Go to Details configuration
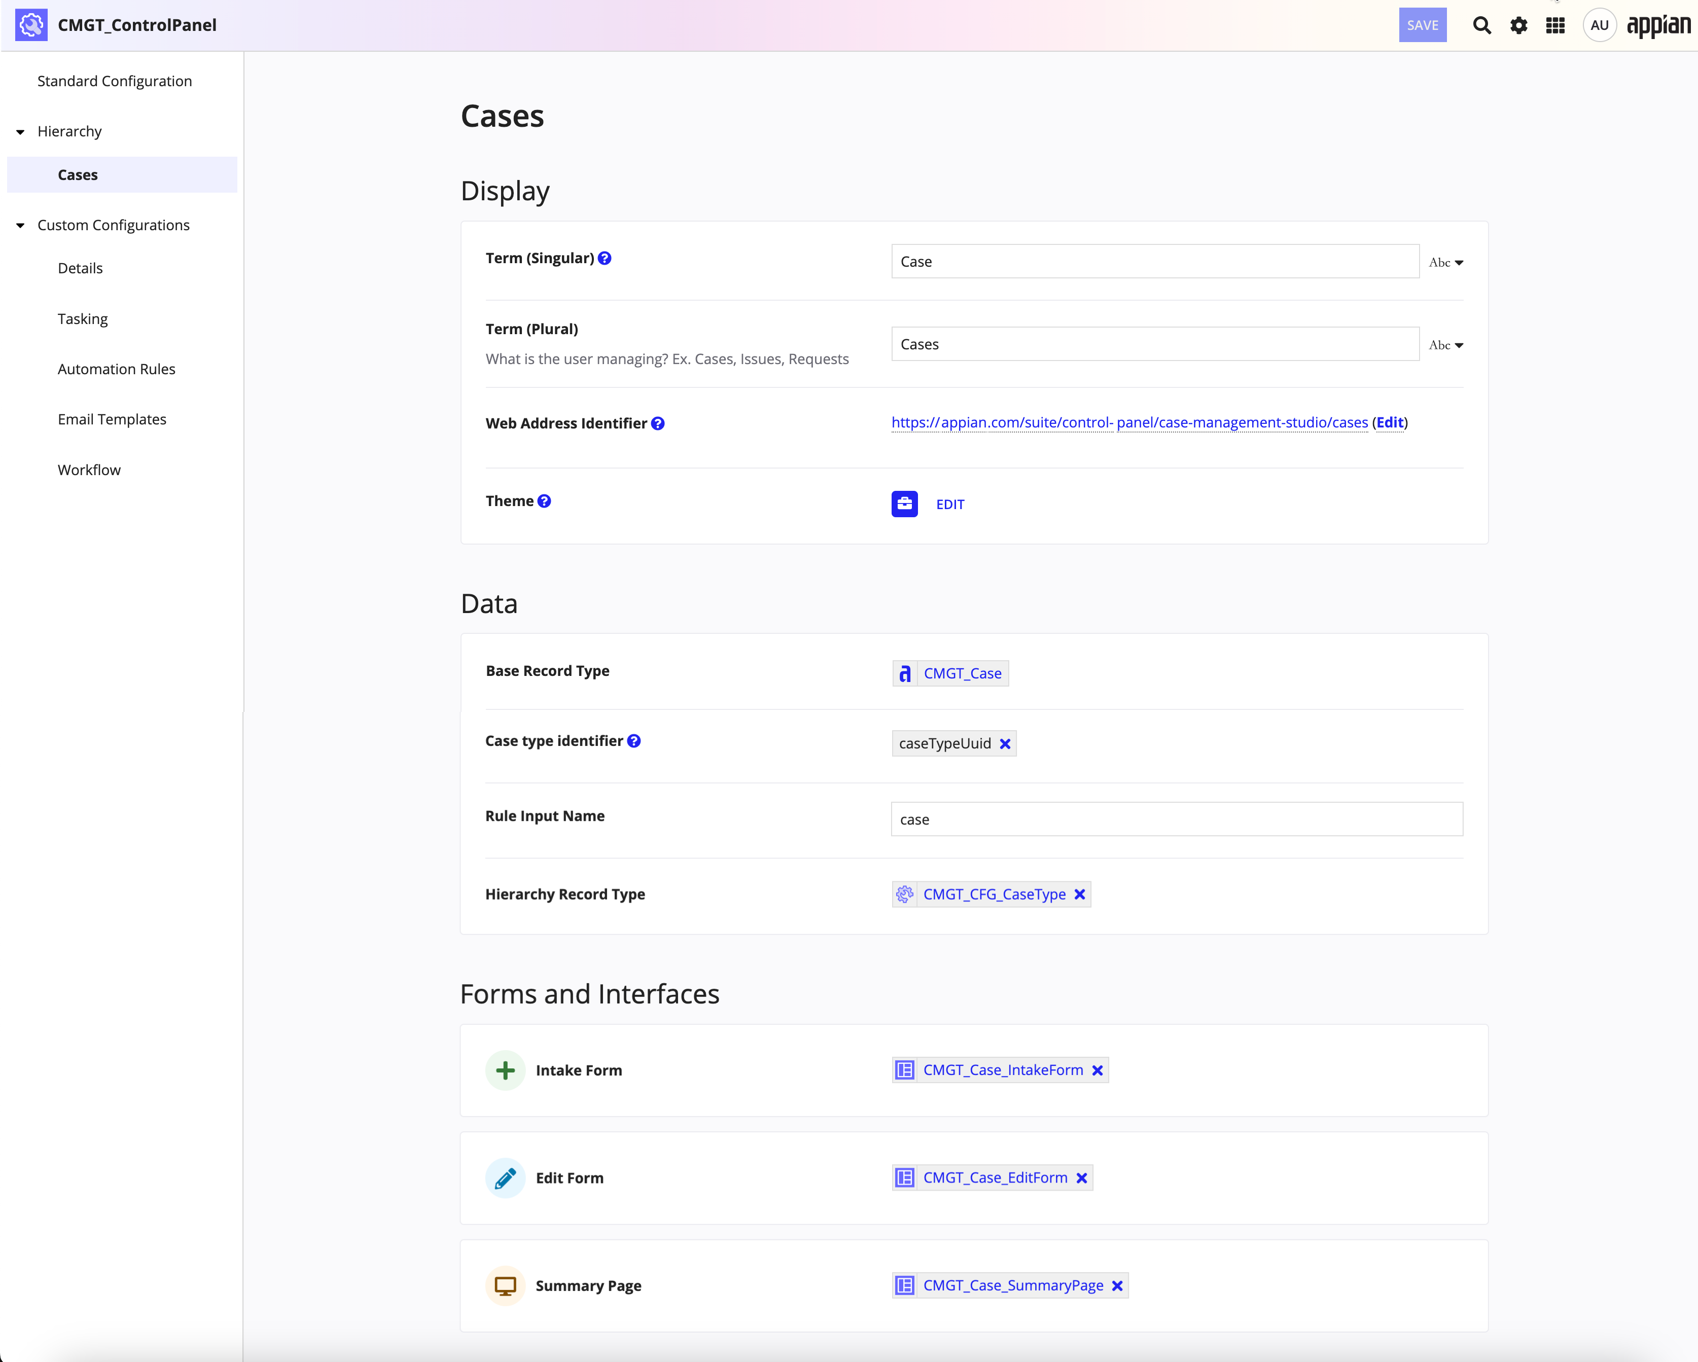This screenshot has width=1698, height=1362. [80, 268]
